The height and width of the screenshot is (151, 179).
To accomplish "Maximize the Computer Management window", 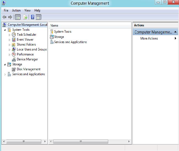I will tap(165, 2).
